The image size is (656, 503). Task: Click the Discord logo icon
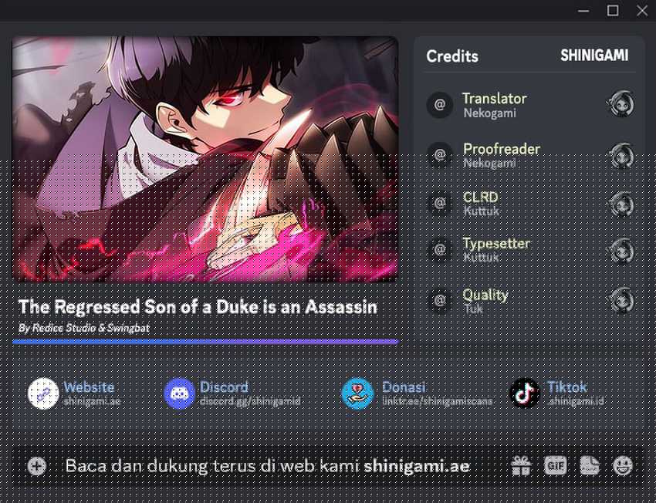point(179,393)
